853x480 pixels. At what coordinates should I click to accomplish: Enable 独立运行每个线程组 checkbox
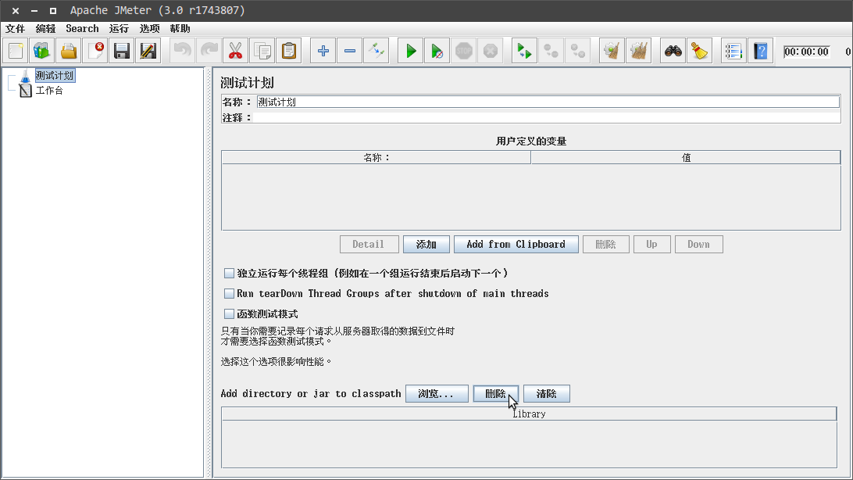pyautogui.click(x=229, y=273)
